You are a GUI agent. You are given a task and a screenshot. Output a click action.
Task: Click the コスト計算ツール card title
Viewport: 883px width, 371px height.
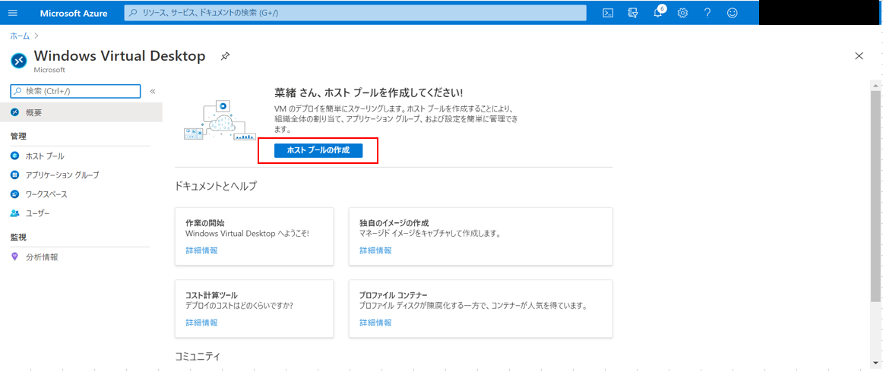(211, 295)
